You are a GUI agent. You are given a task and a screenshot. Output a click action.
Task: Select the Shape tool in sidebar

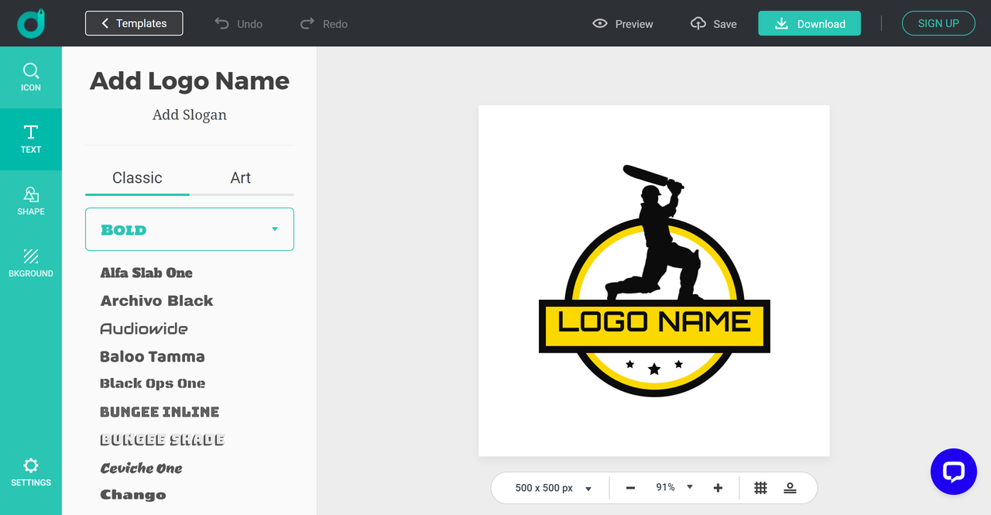click(x=31, y=201)
